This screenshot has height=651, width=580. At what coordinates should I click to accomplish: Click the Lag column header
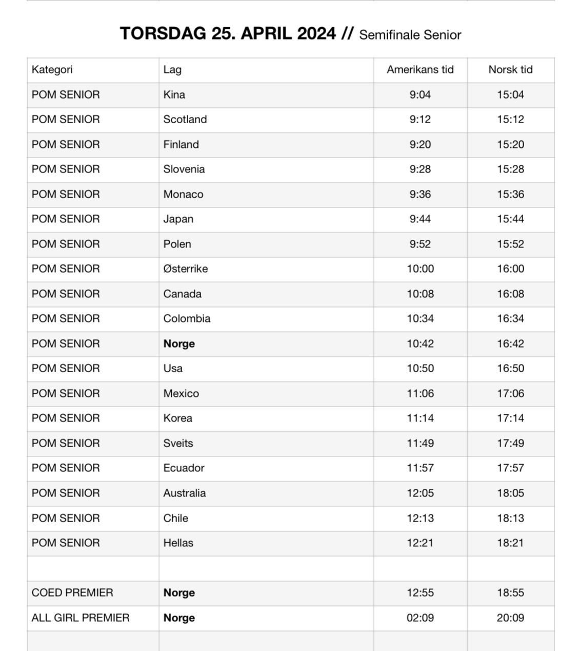tap(266, 70)
